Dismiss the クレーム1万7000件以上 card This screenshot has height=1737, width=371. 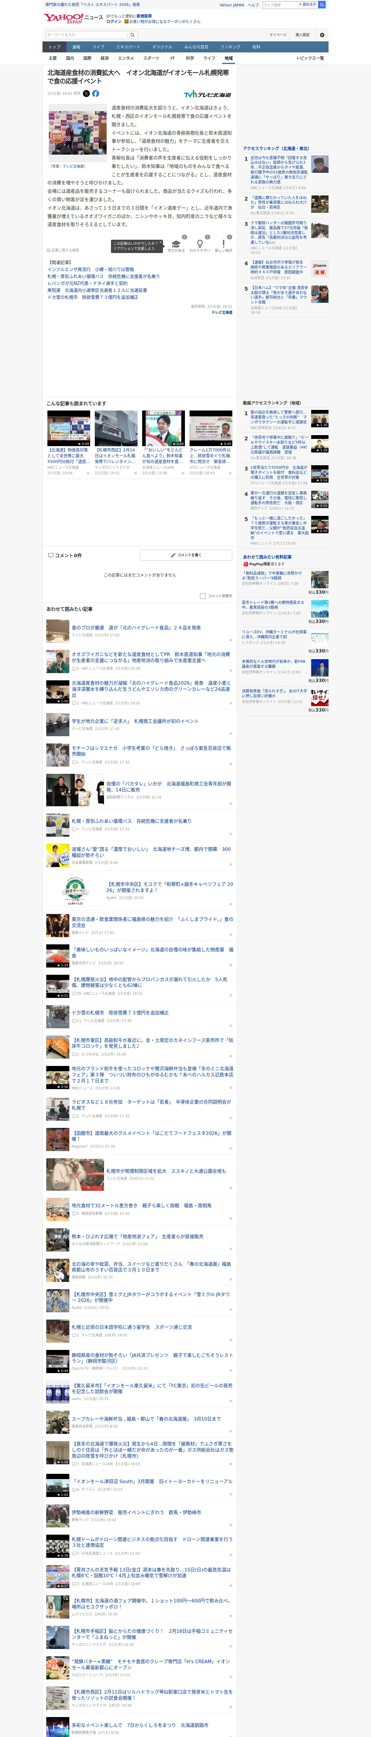tap(230, 473)
